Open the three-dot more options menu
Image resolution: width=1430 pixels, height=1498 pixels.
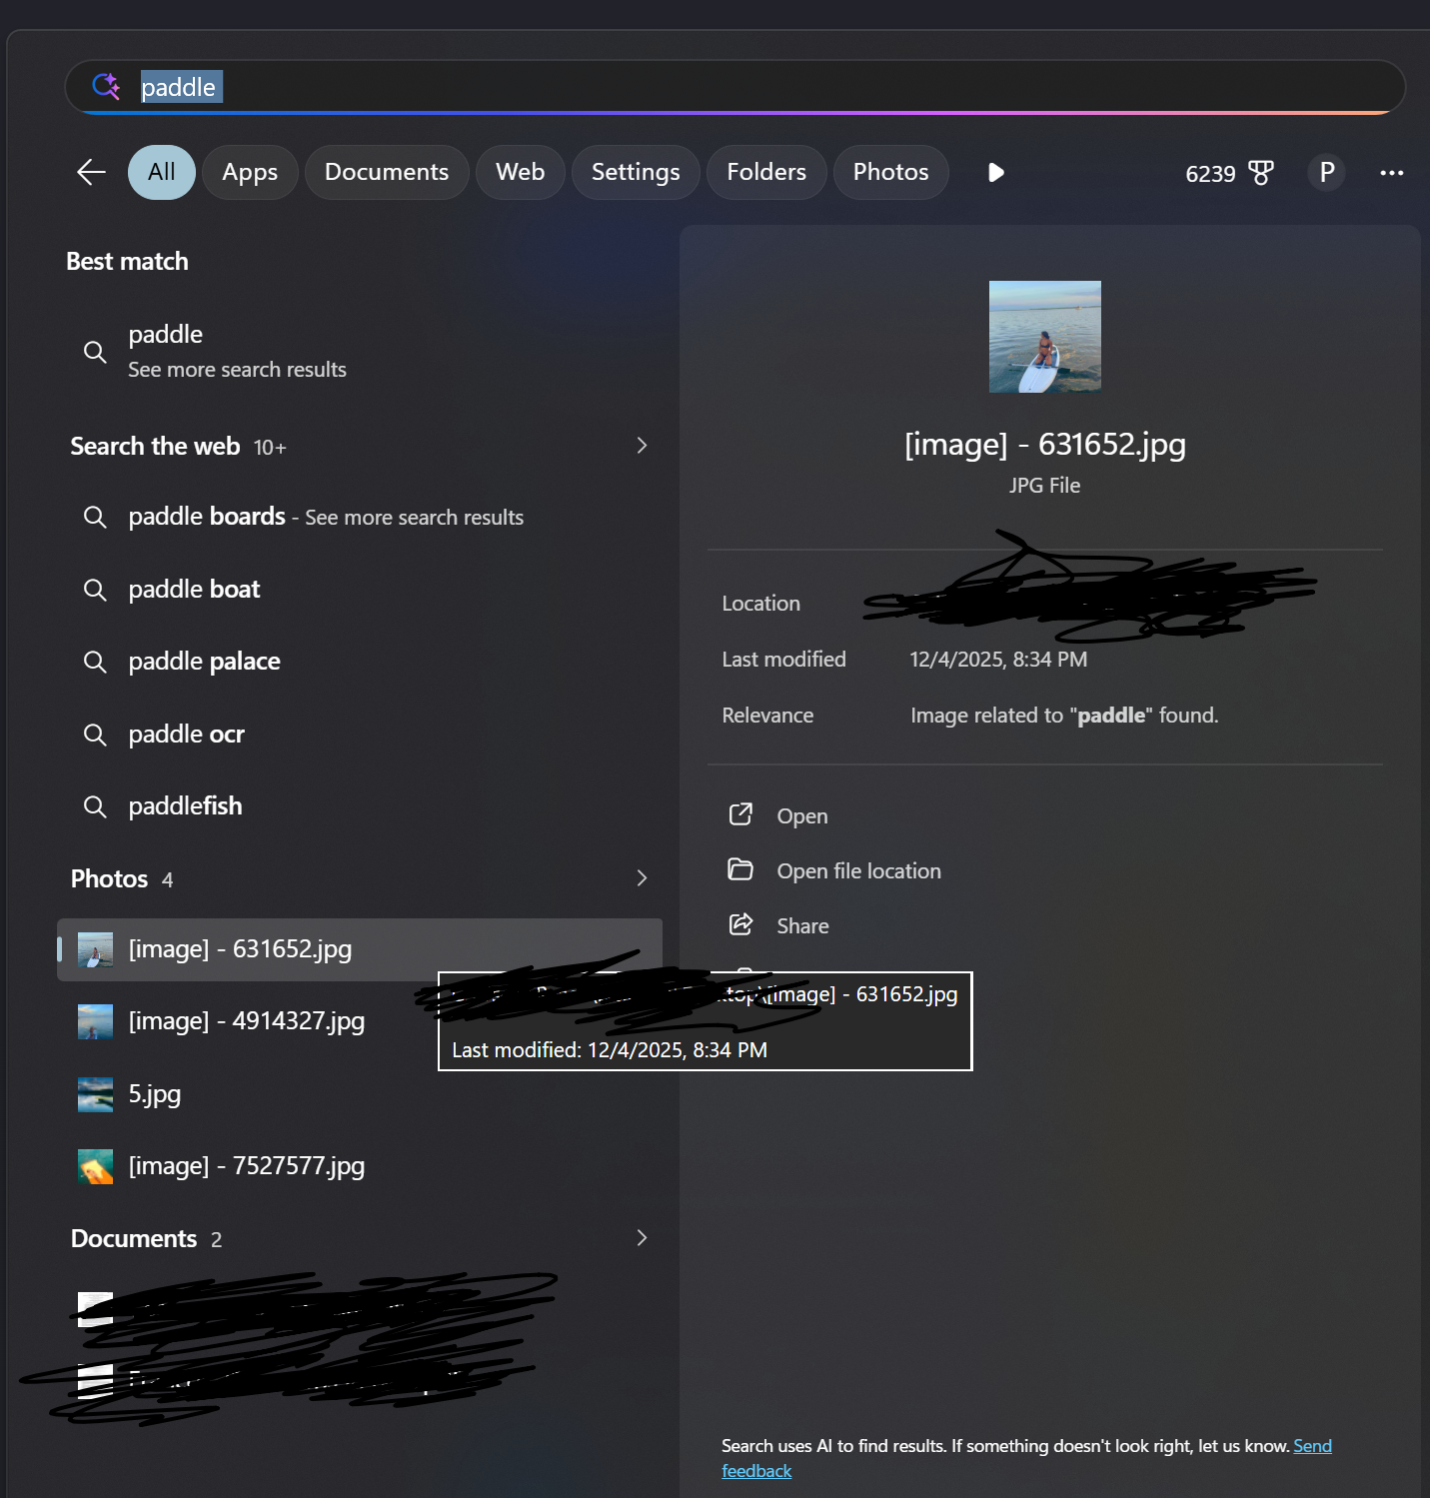point(1391,173)
